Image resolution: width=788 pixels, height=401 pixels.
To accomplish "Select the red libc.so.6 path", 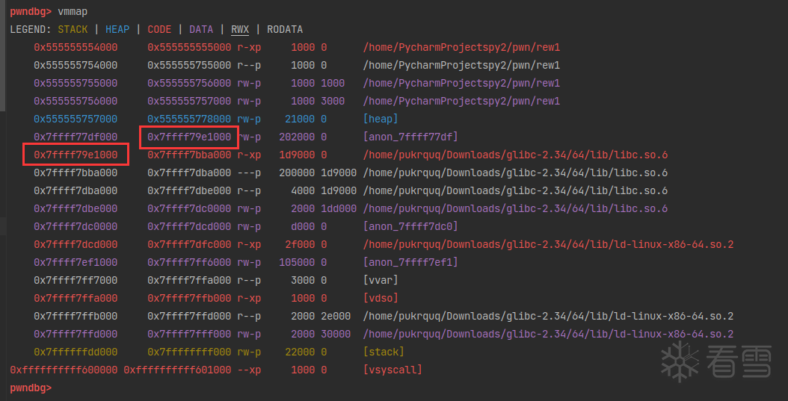I will pyautogui.click(x=515, y=155).
